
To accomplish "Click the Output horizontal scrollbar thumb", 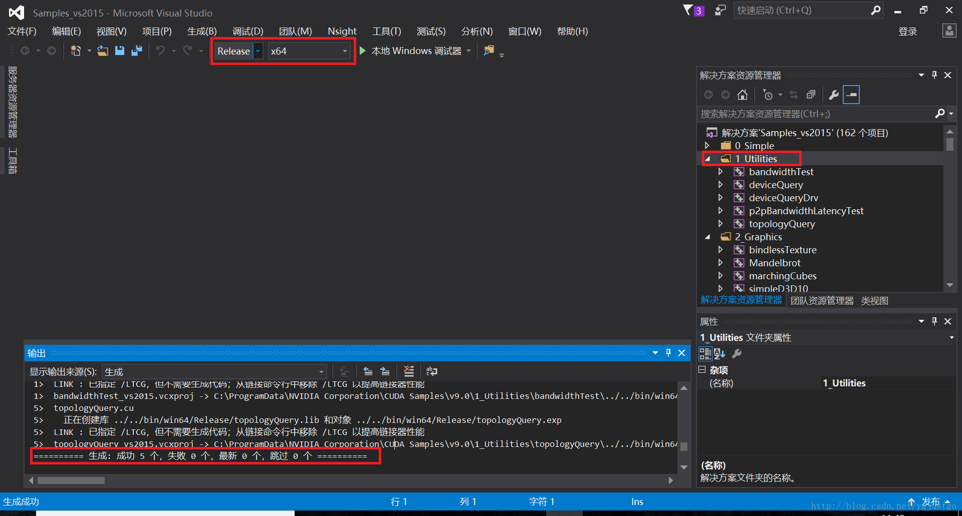I will pyautogui.click(x=71, y=480).
